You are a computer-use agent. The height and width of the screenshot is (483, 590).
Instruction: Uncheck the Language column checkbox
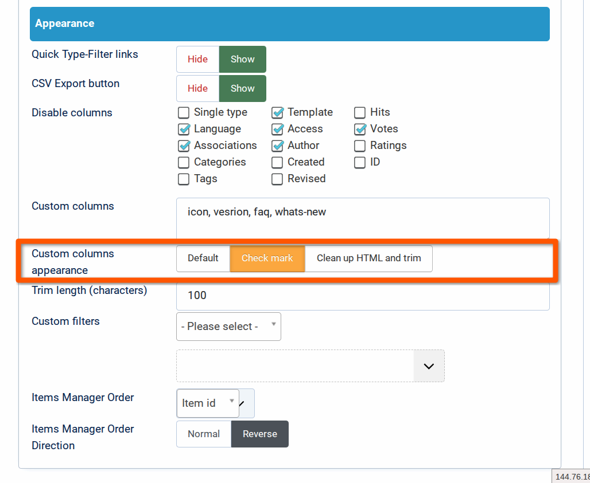point(184,129)
